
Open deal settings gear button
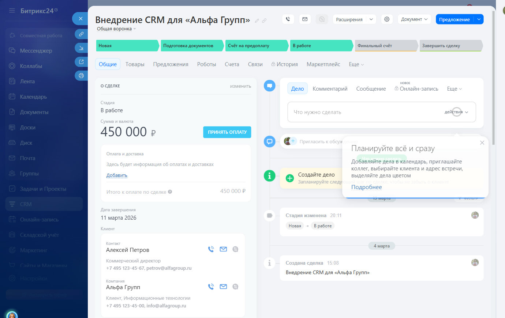387,19
